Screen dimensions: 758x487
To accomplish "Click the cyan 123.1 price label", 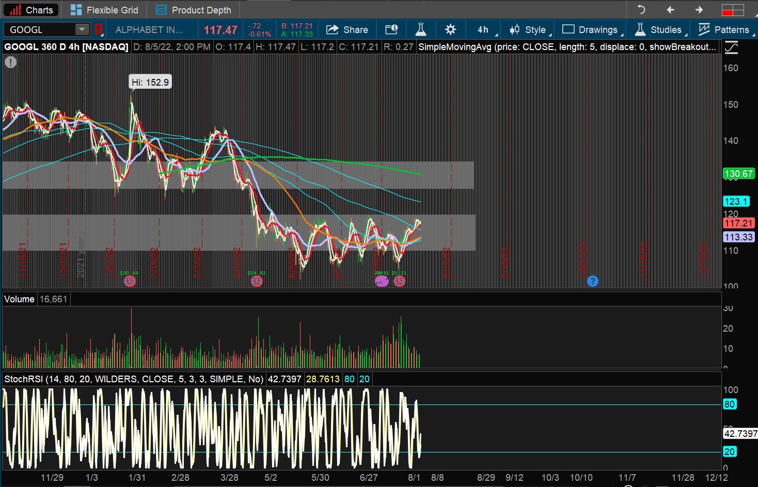I will 736,202.
